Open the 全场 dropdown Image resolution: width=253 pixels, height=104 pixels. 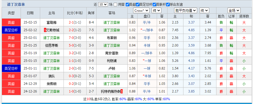tap(234, 11)
